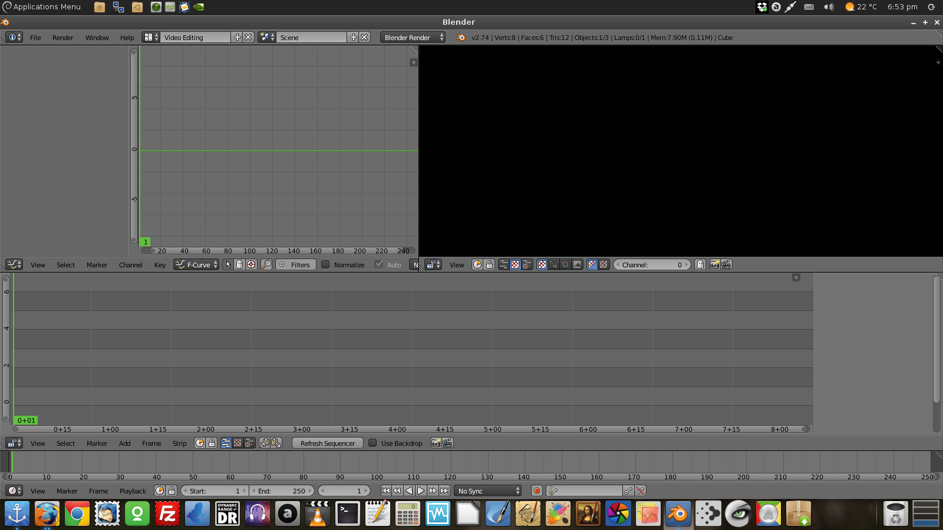
Task: Open the Add menu in Sequencer
Action: pos(124,443)
